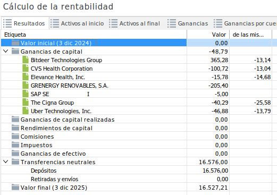
Task: Switch to the Resultados tab
Action: 25,23
